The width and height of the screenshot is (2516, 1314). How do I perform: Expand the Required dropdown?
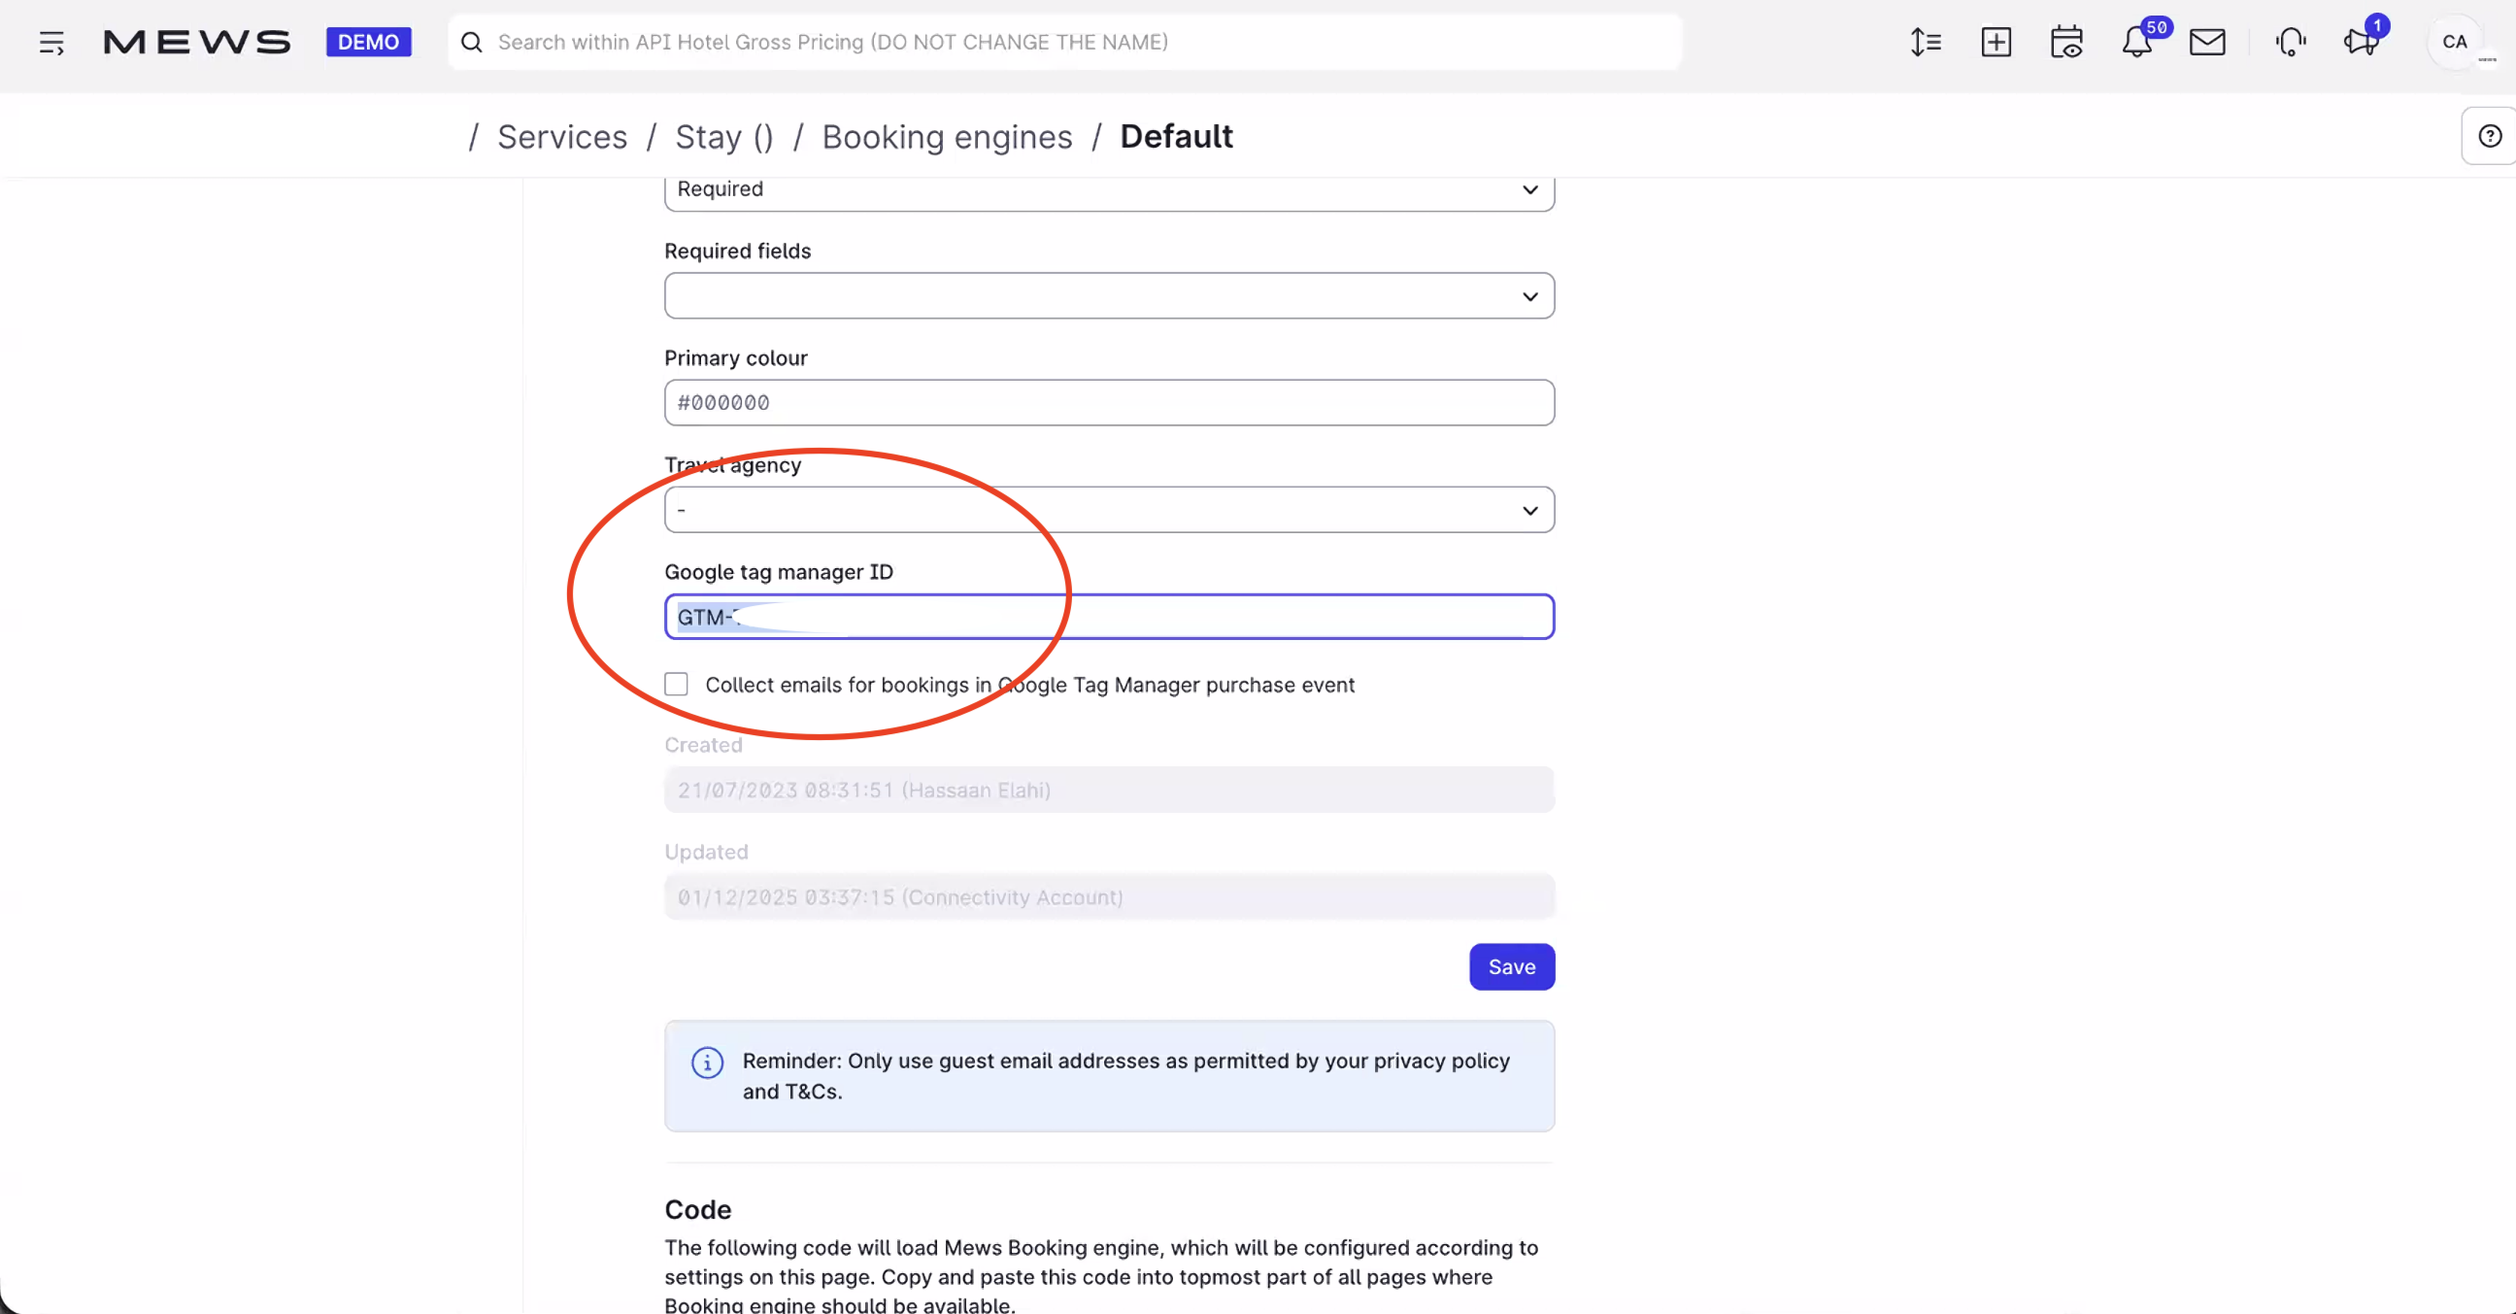pos(1109,189)
